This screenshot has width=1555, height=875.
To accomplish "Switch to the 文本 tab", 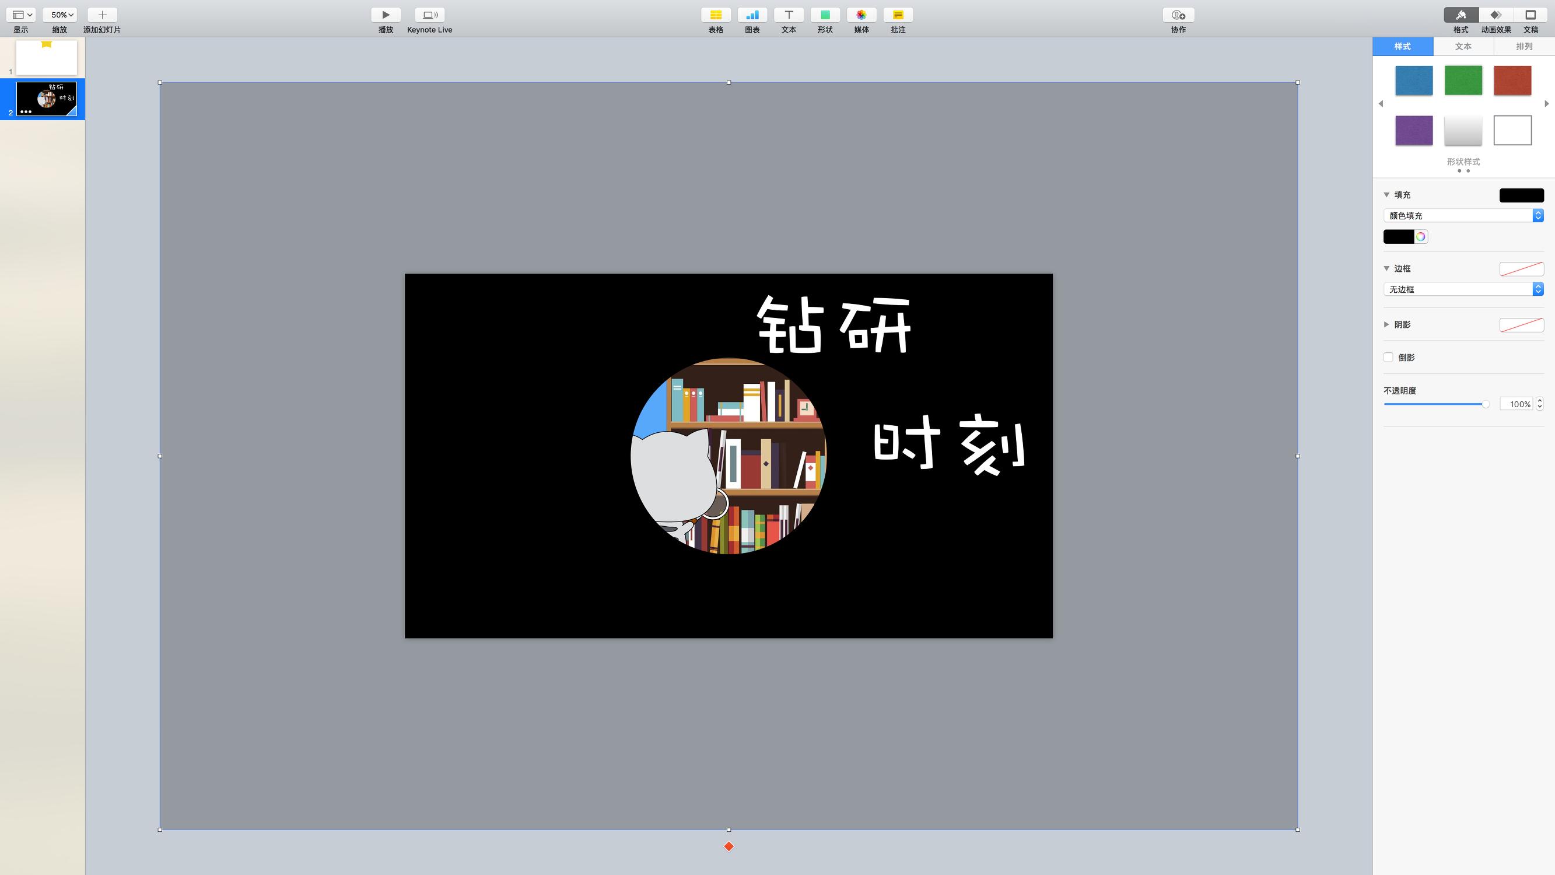I will point(1463,47).
